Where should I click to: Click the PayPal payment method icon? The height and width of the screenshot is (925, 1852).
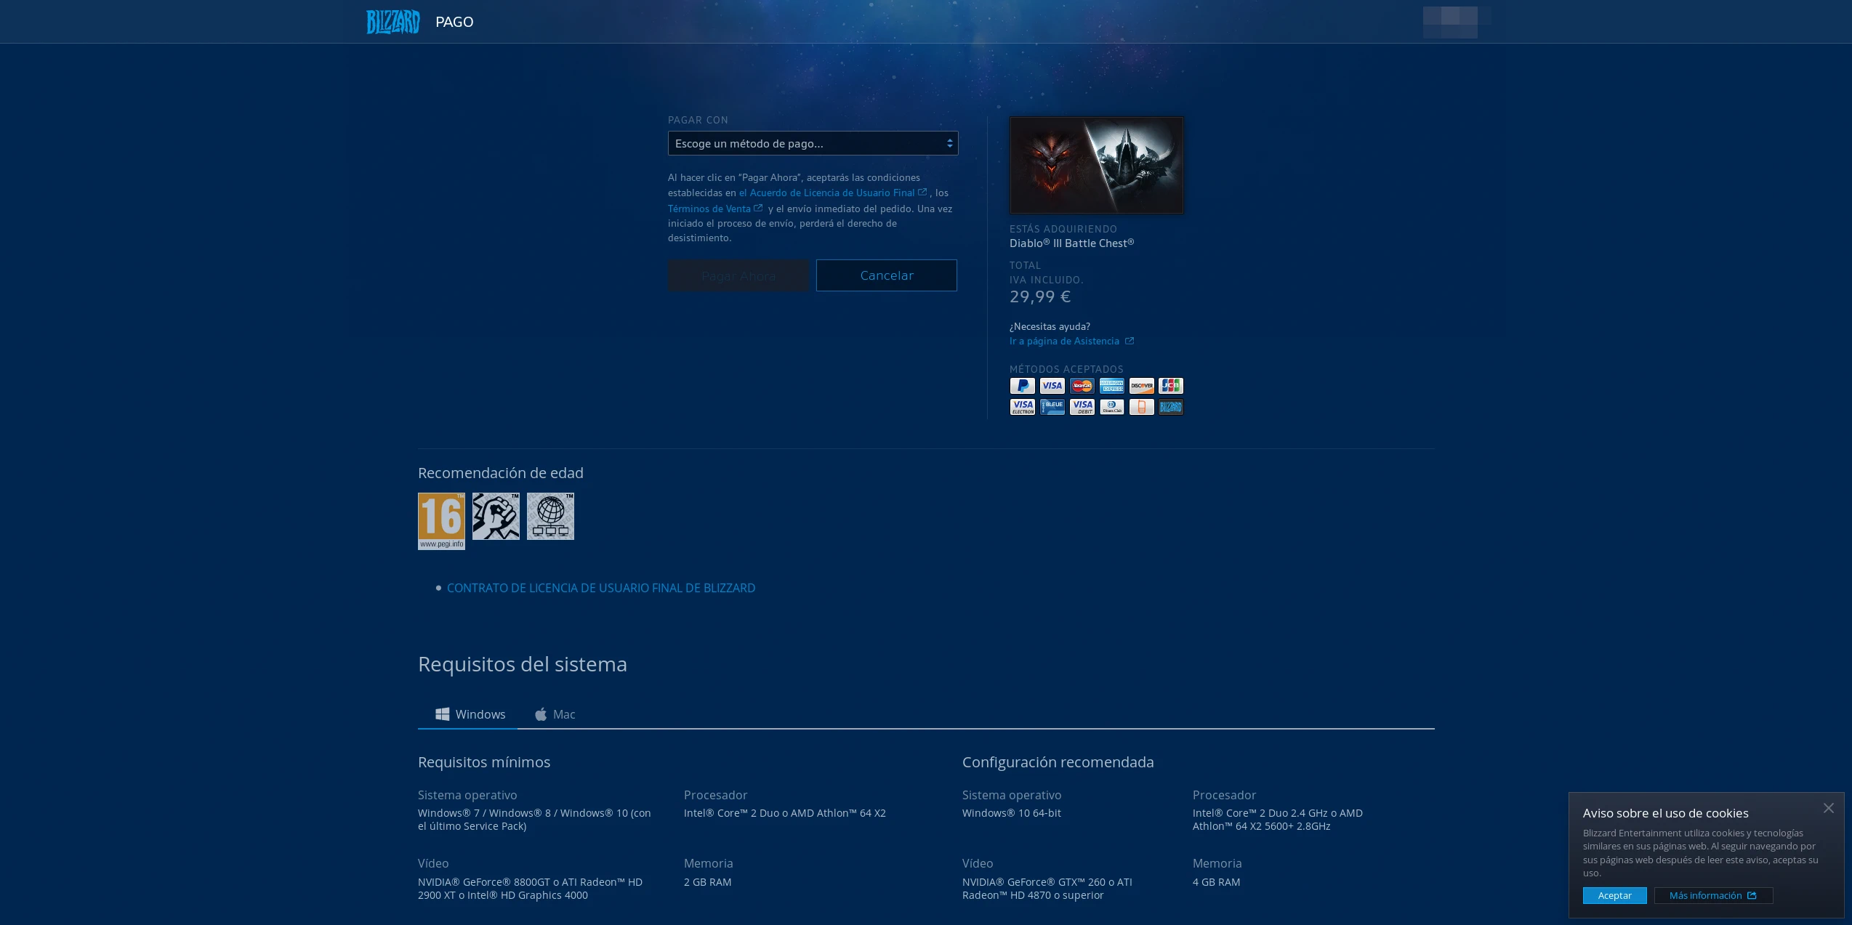coord(1022,386)
